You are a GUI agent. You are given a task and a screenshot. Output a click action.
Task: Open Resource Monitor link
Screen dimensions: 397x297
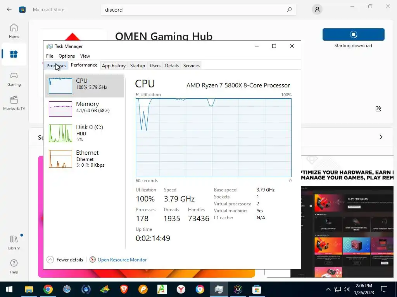tap(122, 259)
